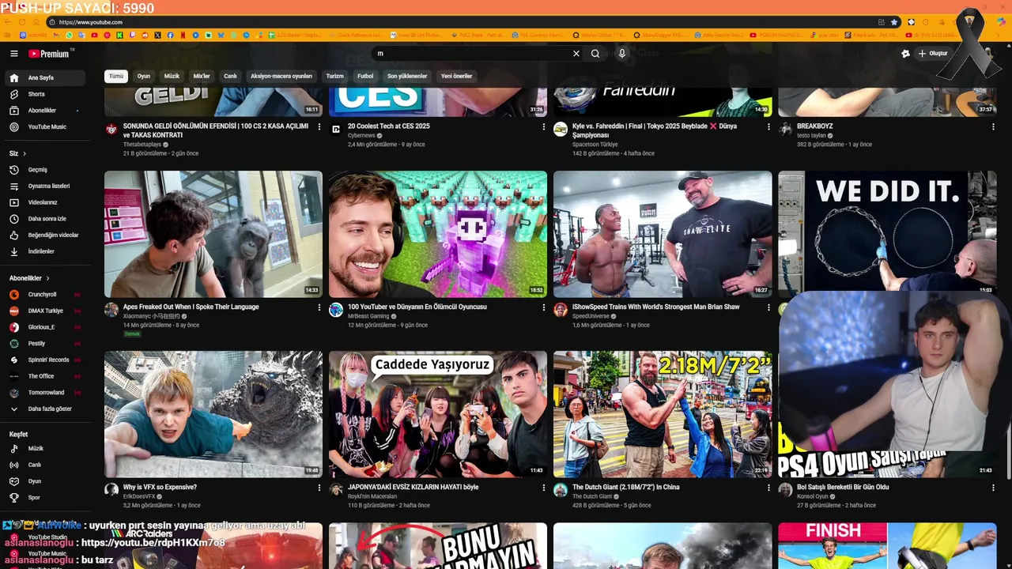The height and width of the screenshot is (569, 1012).
Task: Play WE DID IT video thumbnail
Action: [887, 229]
